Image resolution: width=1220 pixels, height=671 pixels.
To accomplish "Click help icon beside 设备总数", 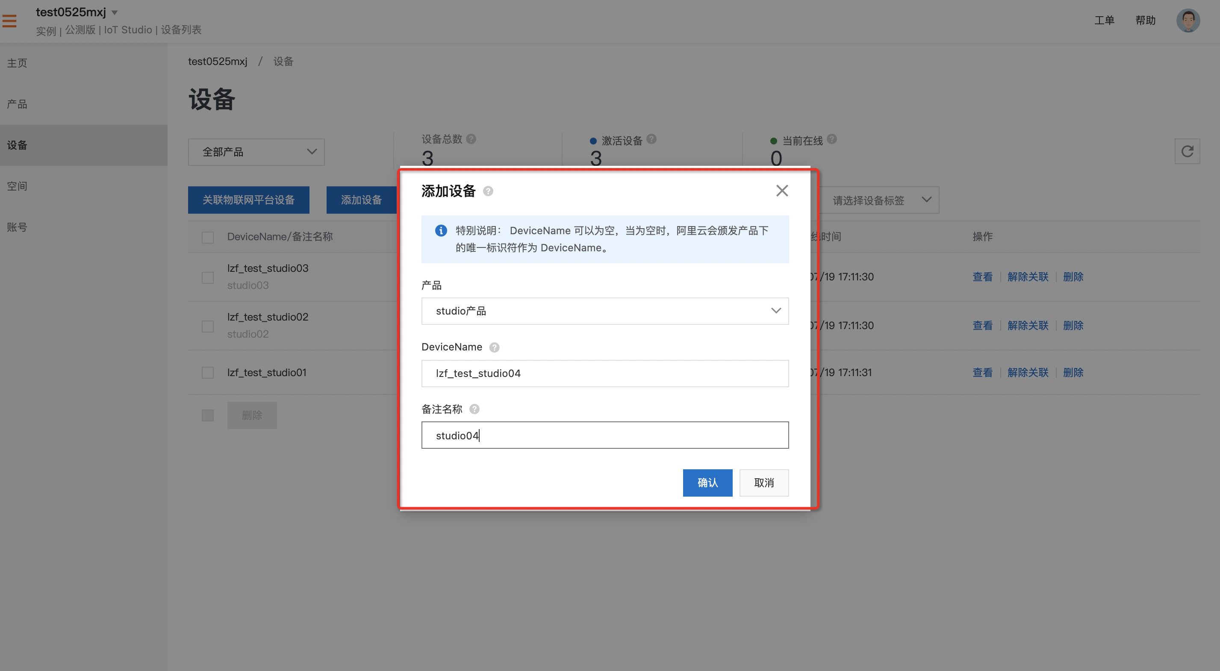I will click(x=471, y=139).
